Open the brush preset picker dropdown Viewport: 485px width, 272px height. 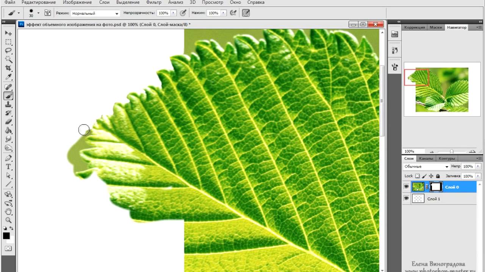coord(38,13)
